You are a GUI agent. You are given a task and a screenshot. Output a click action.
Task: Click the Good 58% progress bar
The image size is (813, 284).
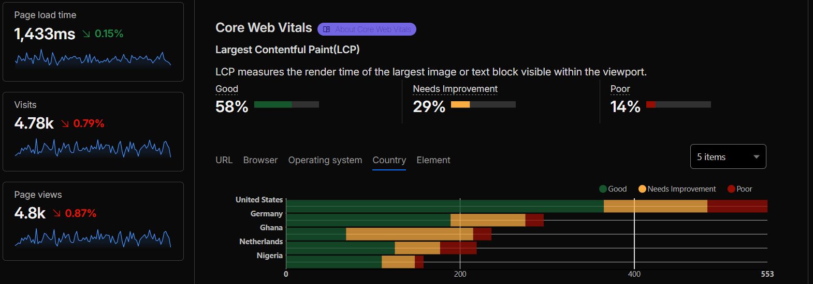click(x=286, y=104)
